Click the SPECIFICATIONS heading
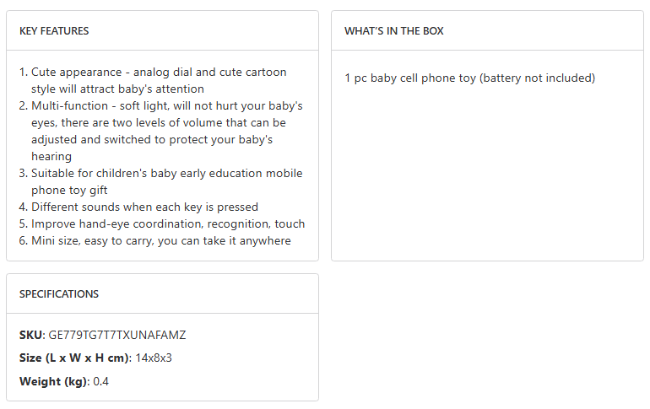650x409 pixels. click(59, 294)
